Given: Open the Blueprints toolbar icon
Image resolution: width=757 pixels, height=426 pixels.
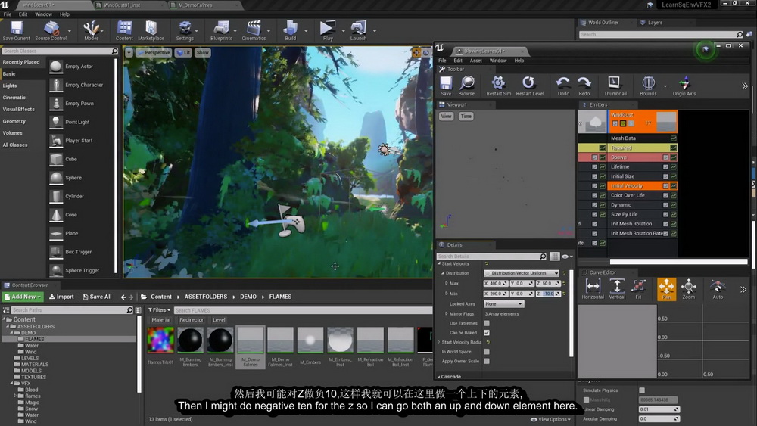Looking at the screenshot, I should [x=221, y=31].
